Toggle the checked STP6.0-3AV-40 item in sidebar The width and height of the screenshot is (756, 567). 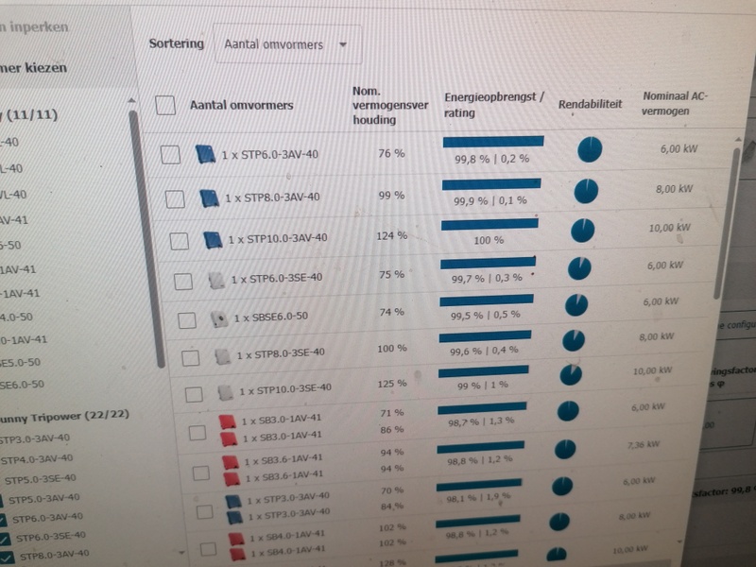(x=3, y=519)
